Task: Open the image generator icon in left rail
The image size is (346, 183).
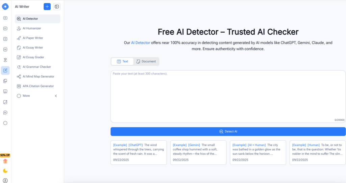Action: point(5,102)
